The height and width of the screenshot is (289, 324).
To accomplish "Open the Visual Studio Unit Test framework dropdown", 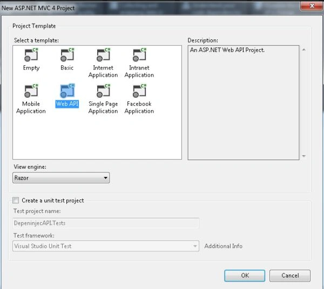I will 106,246.
